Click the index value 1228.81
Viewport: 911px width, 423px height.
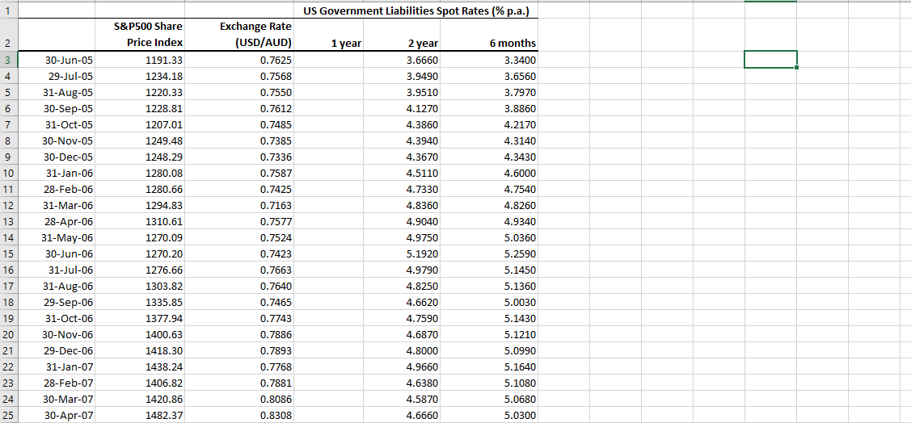(140, 108)
